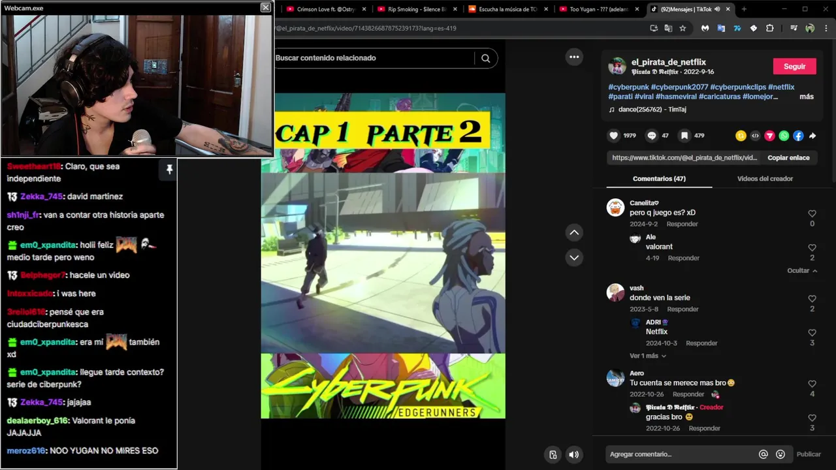Go to previous video with up chevron

click(x=574, y=232)
